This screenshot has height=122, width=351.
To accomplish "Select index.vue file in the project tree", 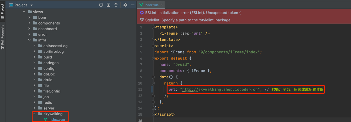I will [x=57, y=119].
